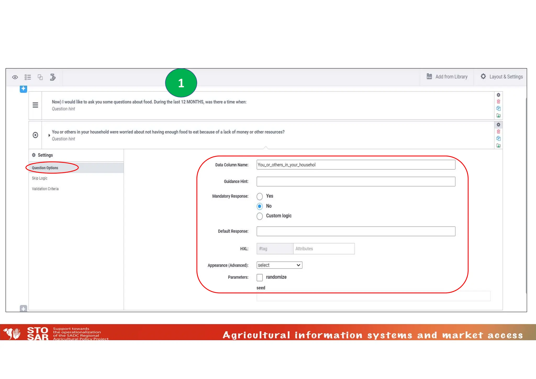Screen dimensions: 536x379
Task: Click the eye preview form icon
Action: (x=15, y=77)
